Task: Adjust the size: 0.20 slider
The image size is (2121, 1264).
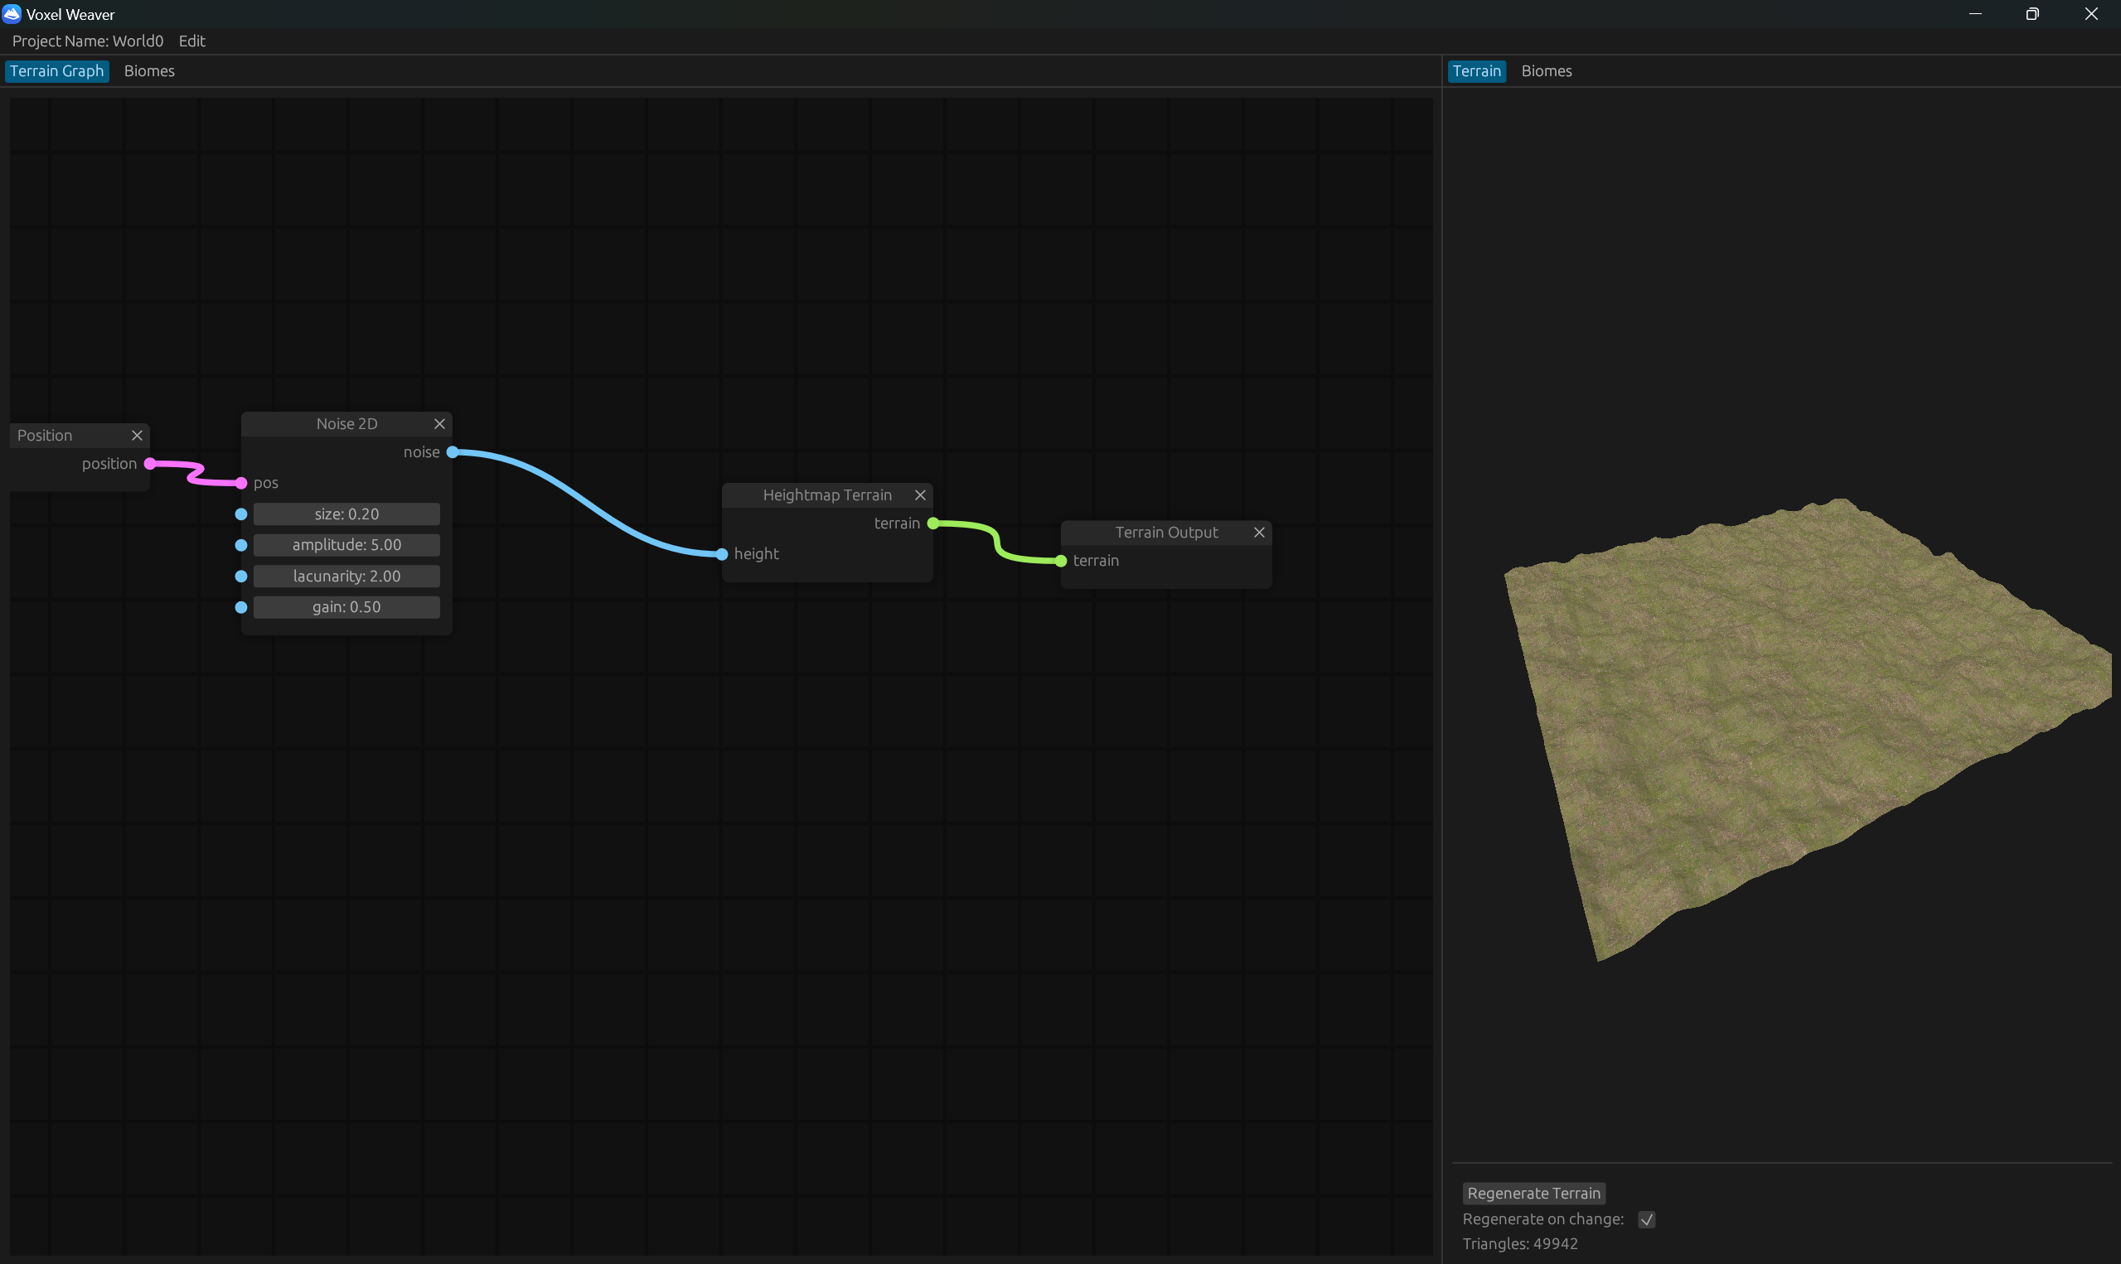Action: tap(346, 514)
